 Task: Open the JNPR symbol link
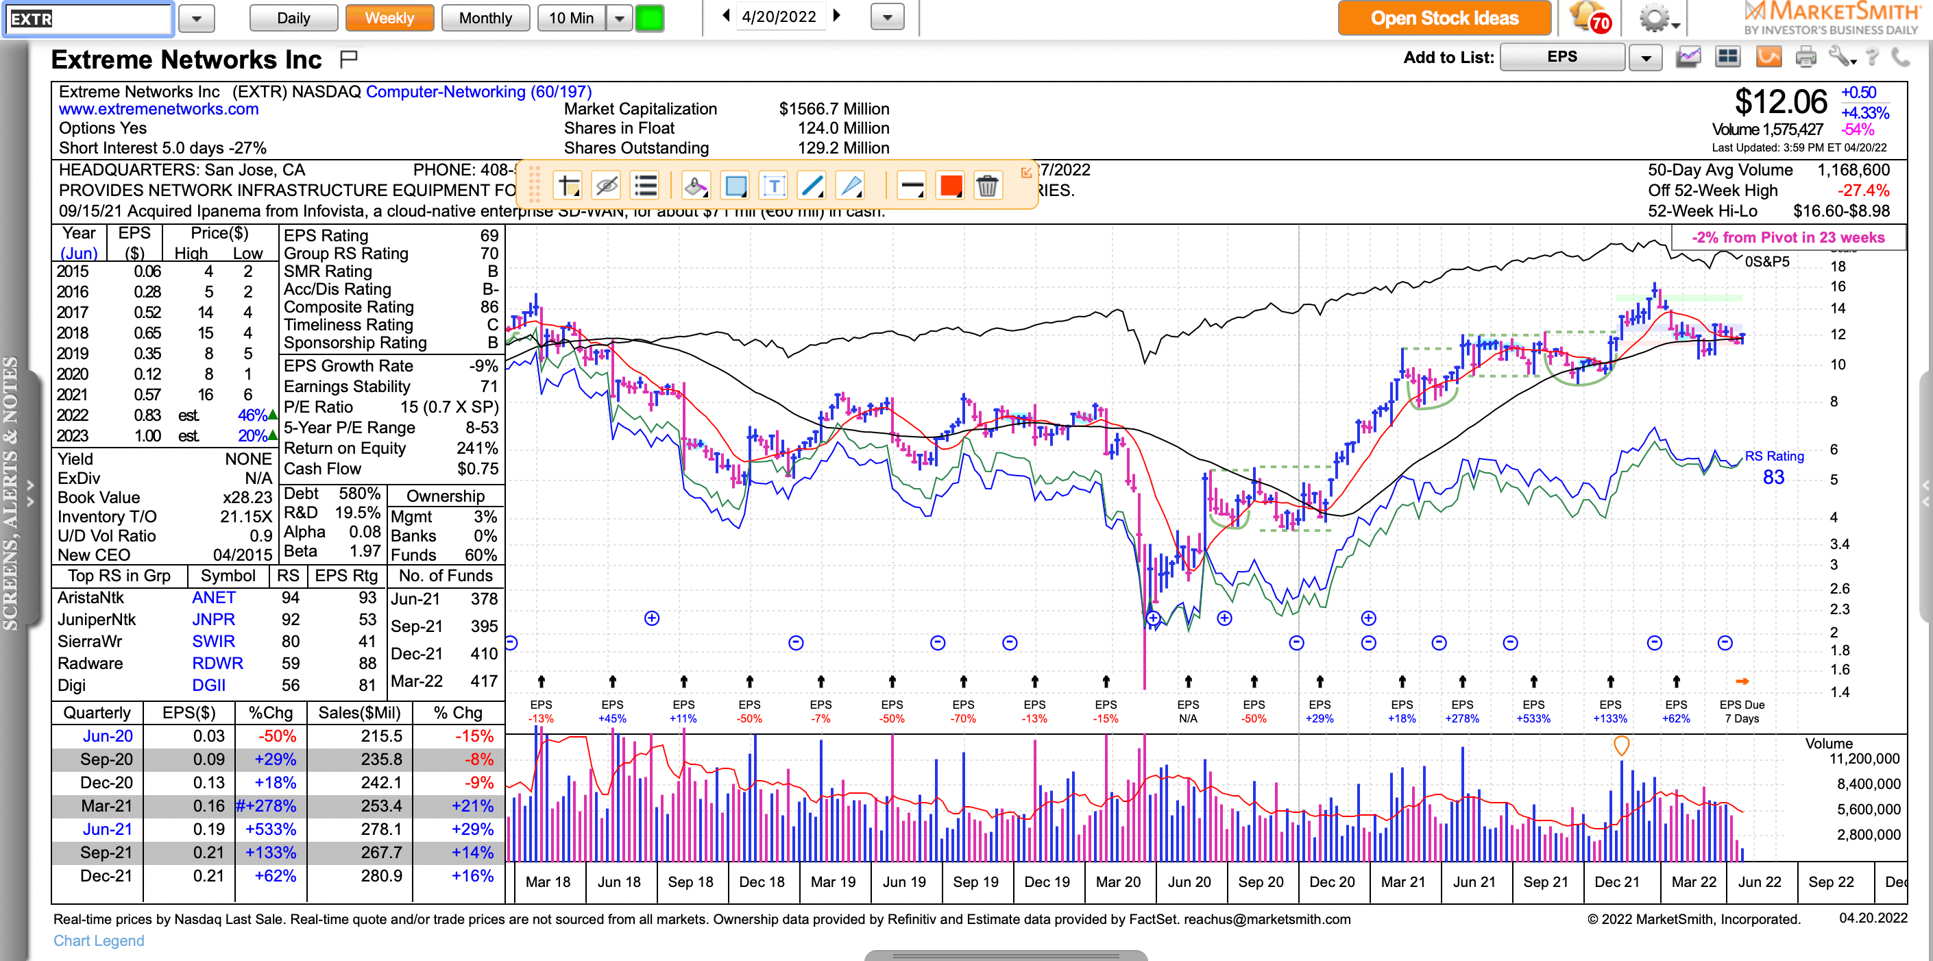pyautogui.click(x=214, y=619)
